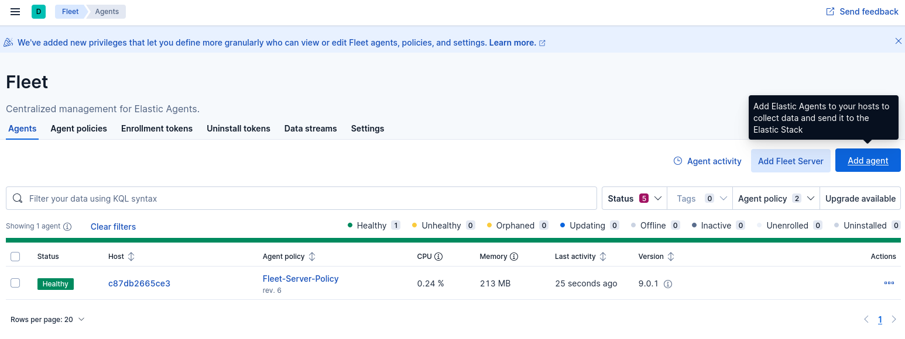This screenshot has width=905, height=339.
Task: Open the Data streams tab
Action: tap(311, 129)
